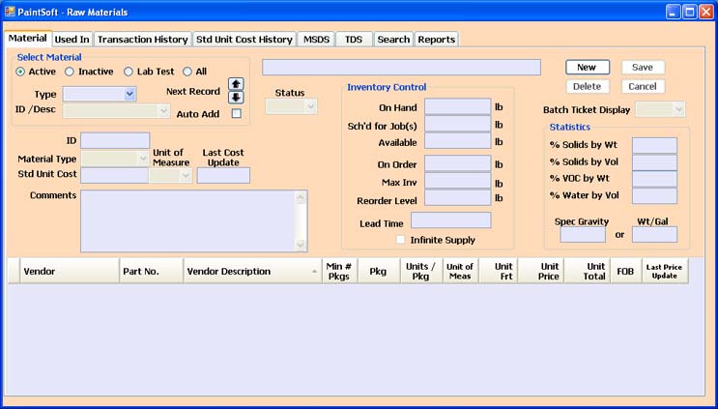Check the Infinite Supply checkbox
Viewport: 718px width, 409px height.
click(x=401, y=240)
